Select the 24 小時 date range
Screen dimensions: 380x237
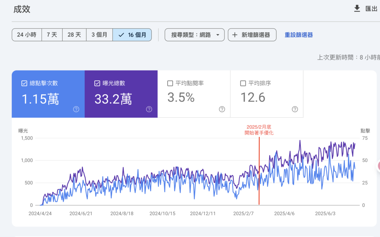click(x=27, y=35)
